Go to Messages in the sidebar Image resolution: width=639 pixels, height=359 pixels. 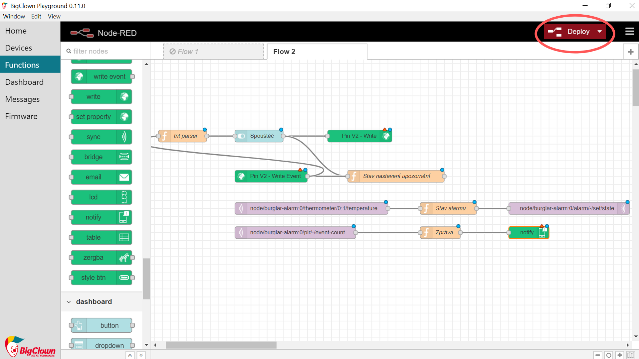coord(30,99)
